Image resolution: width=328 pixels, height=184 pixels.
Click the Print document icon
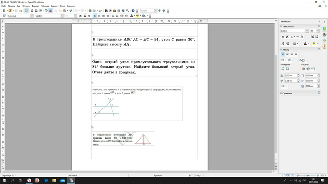click(36, 11)
